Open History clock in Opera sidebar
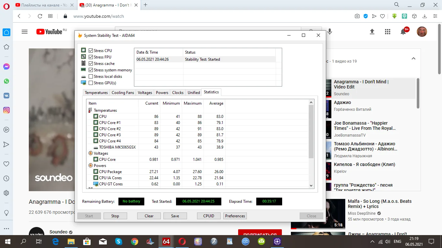Screen dimensions: 442x248 coord(6,179)
